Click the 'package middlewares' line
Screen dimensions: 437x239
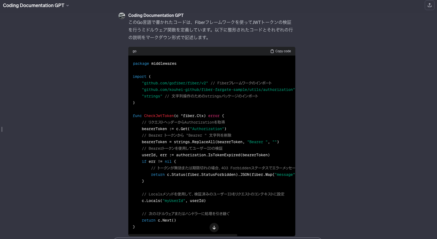tap(155, 64)
